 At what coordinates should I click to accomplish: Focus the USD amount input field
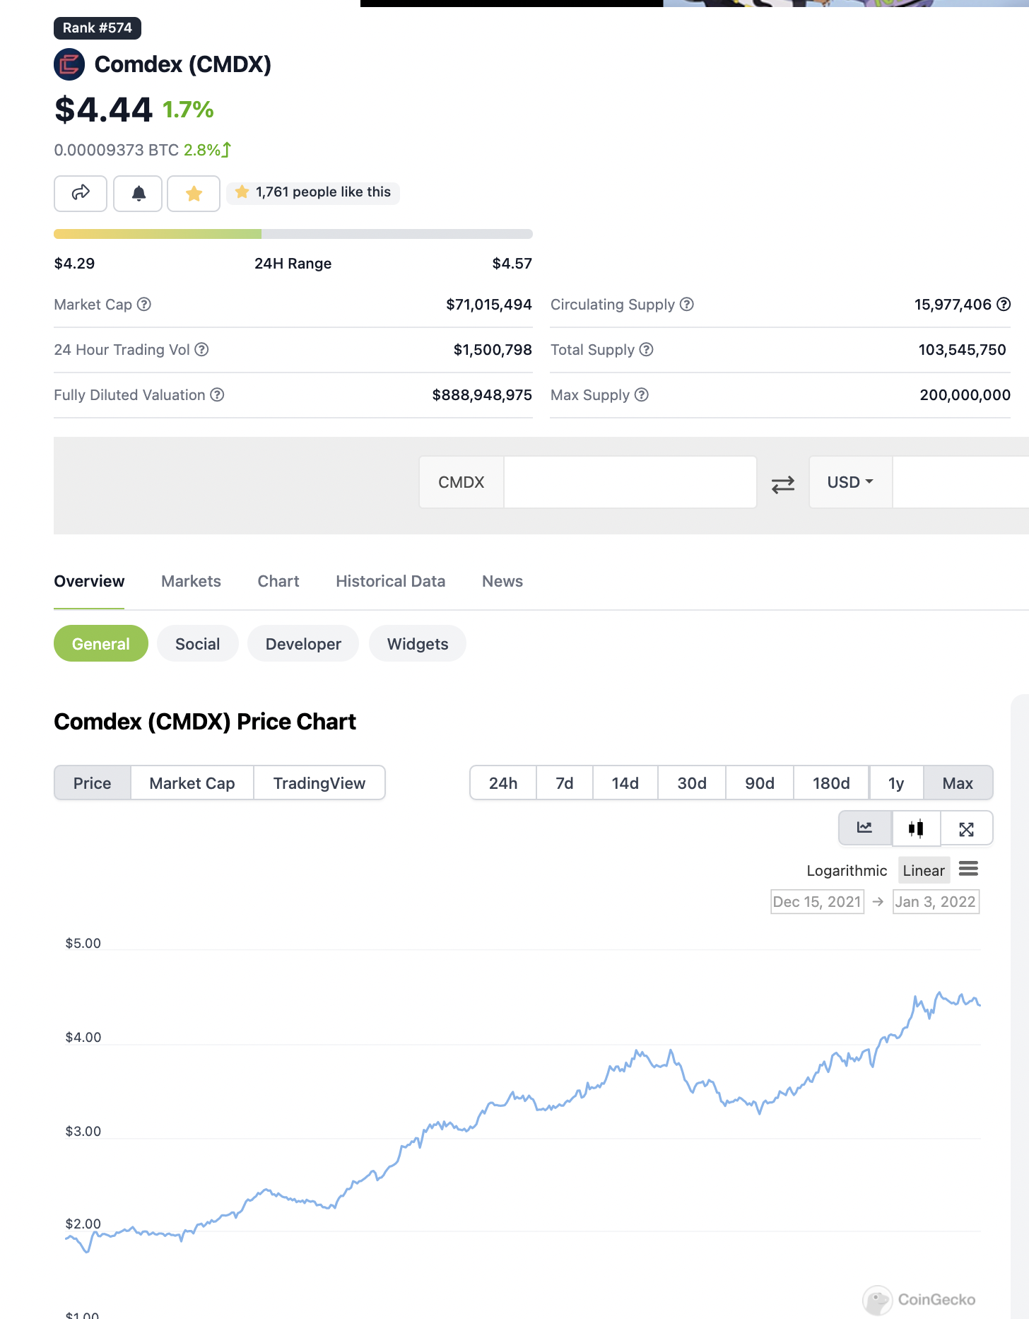(960, 482)
